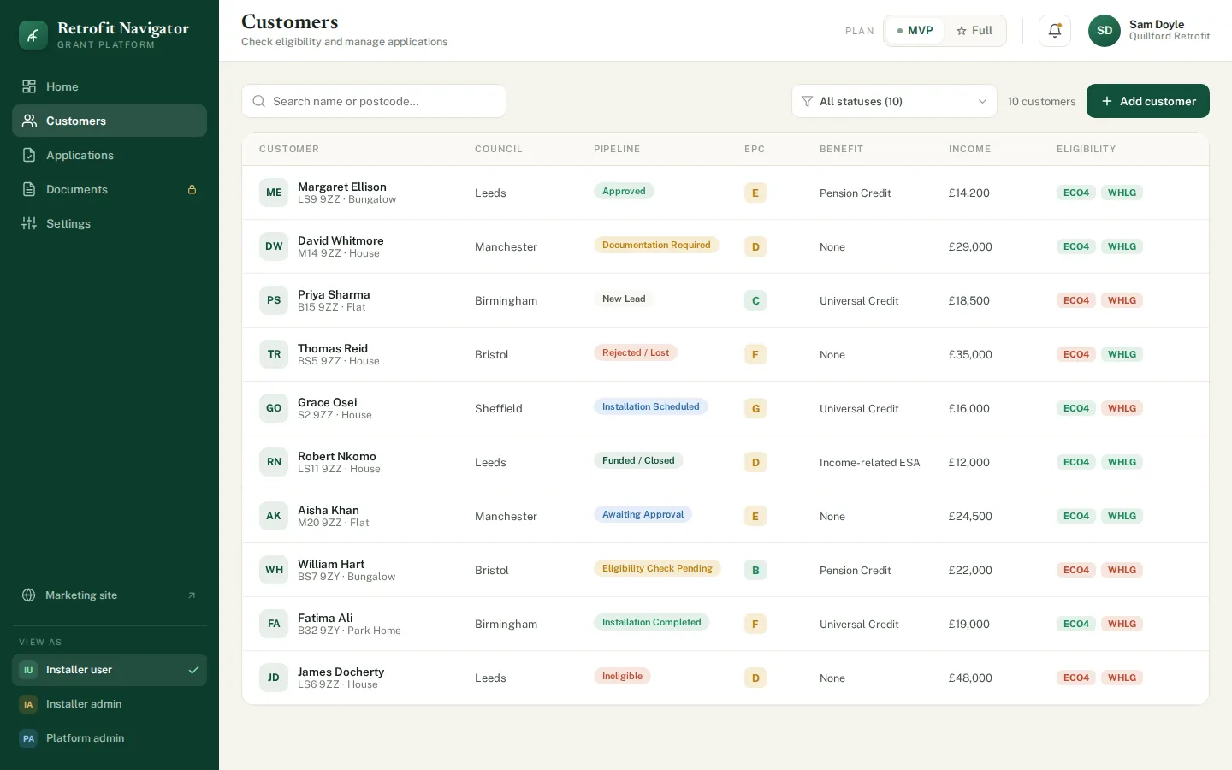The image size is (1232, 770).
Task: Click the Pipeline column header
Action: tap(617, 149)
